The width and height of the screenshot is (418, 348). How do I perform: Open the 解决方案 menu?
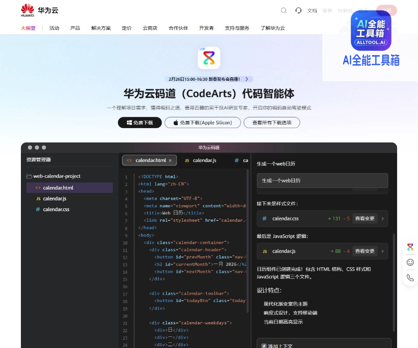click(x=101, y=28)
